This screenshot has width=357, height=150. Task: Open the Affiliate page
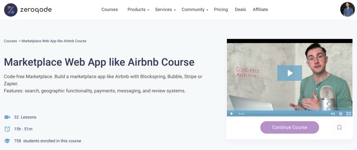pos(260,9)
